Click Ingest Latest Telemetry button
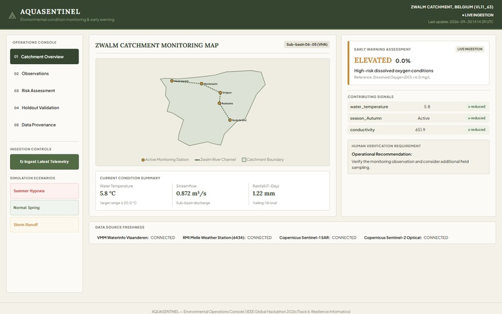The width and height of the screenshot is (502, 314). 44,162
